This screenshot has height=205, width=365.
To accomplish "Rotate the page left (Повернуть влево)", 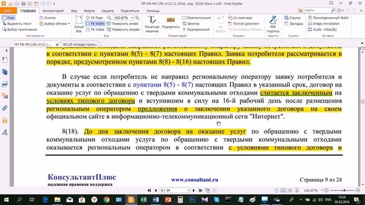I will click(x=123, y=24).
